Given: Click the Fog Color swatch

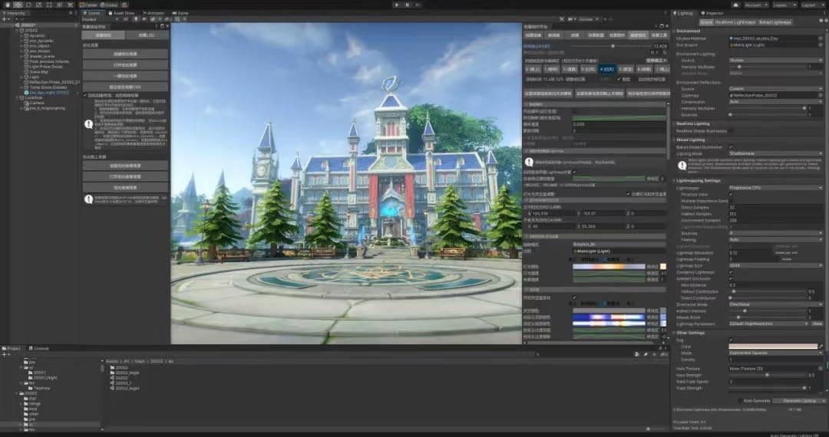Looking at the screenshot, I should tap(773, 347).
